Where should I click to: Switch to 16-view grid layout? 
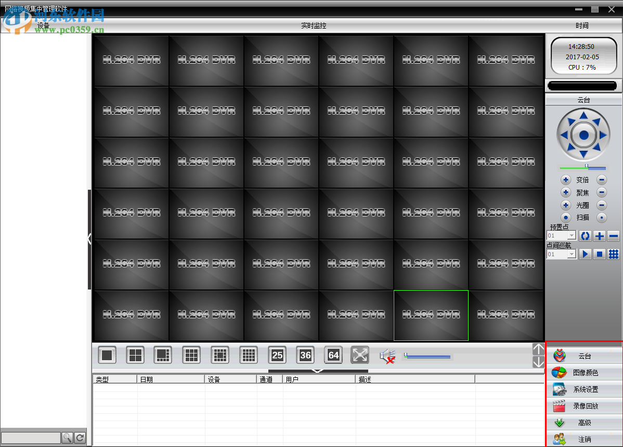click(249, 355)
